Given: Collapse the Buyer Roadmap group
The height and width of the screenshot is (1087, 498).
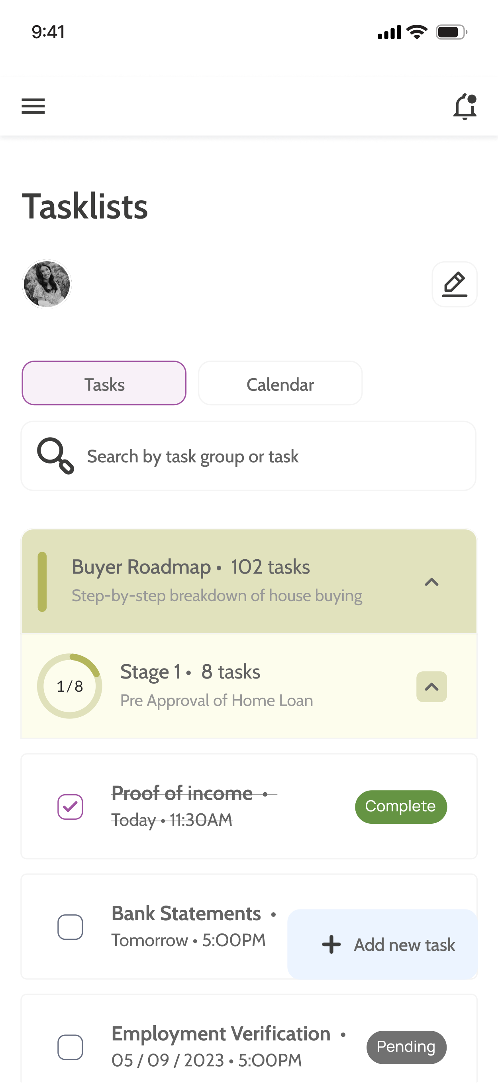Looking at the screenshot, I should tap(431, 582).
